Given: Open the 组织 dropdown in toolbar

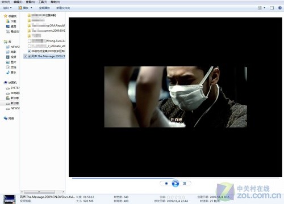Looking at the screenshot, I should [x=7, y=8].
